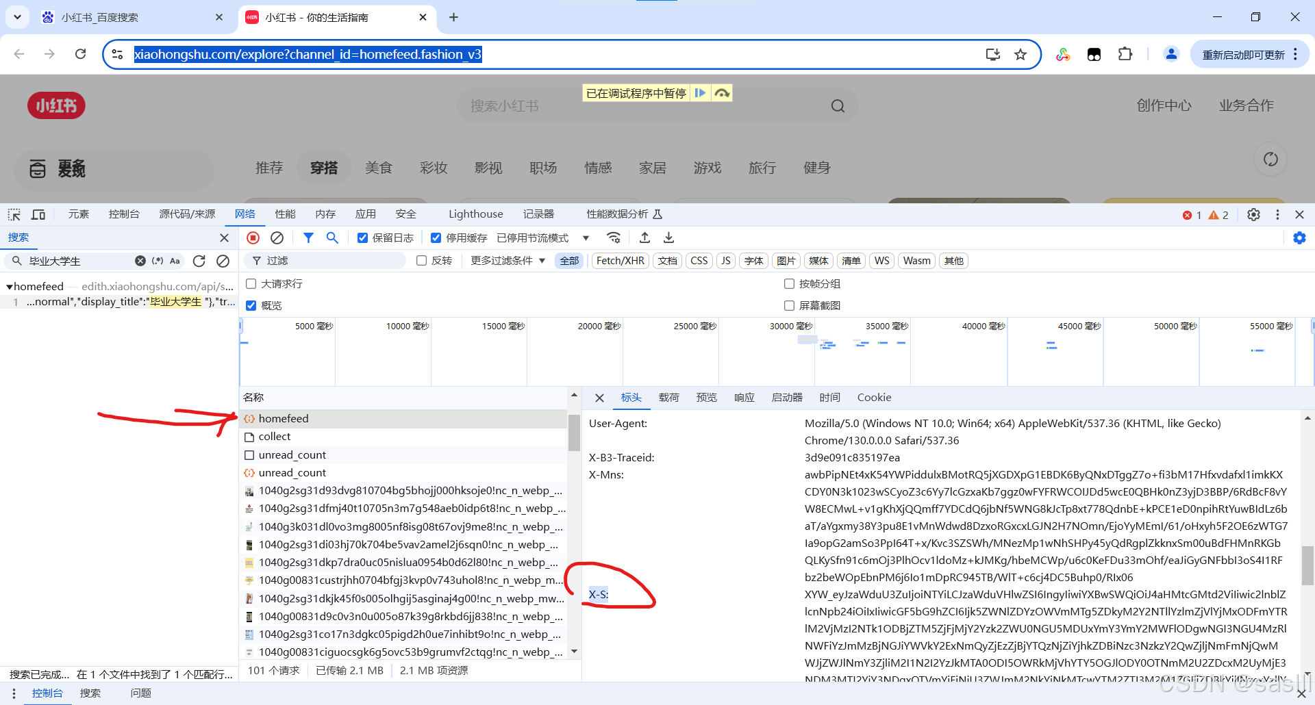Open the Creator Center link
Image resolution: width=1315 pixels, height=705 pixels.
[x=1164, y=105]
